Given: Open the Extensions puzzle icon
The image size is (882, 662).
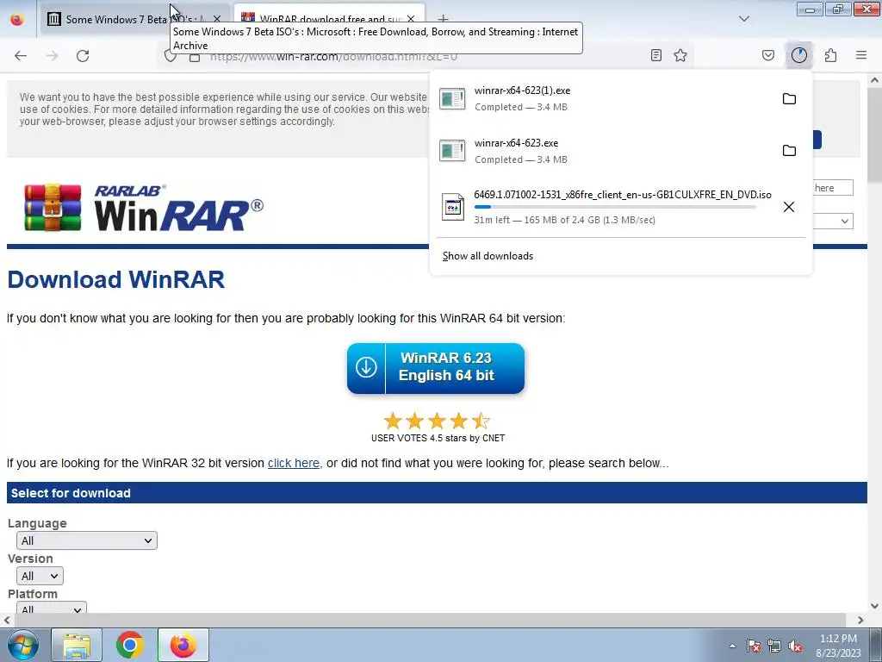Looking at the screenshot, I should tap(830, 55).
